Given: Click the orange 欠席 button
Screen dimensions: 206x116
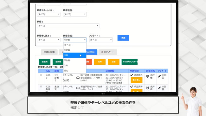Looking at the screenshot, I should click(100, 62).
